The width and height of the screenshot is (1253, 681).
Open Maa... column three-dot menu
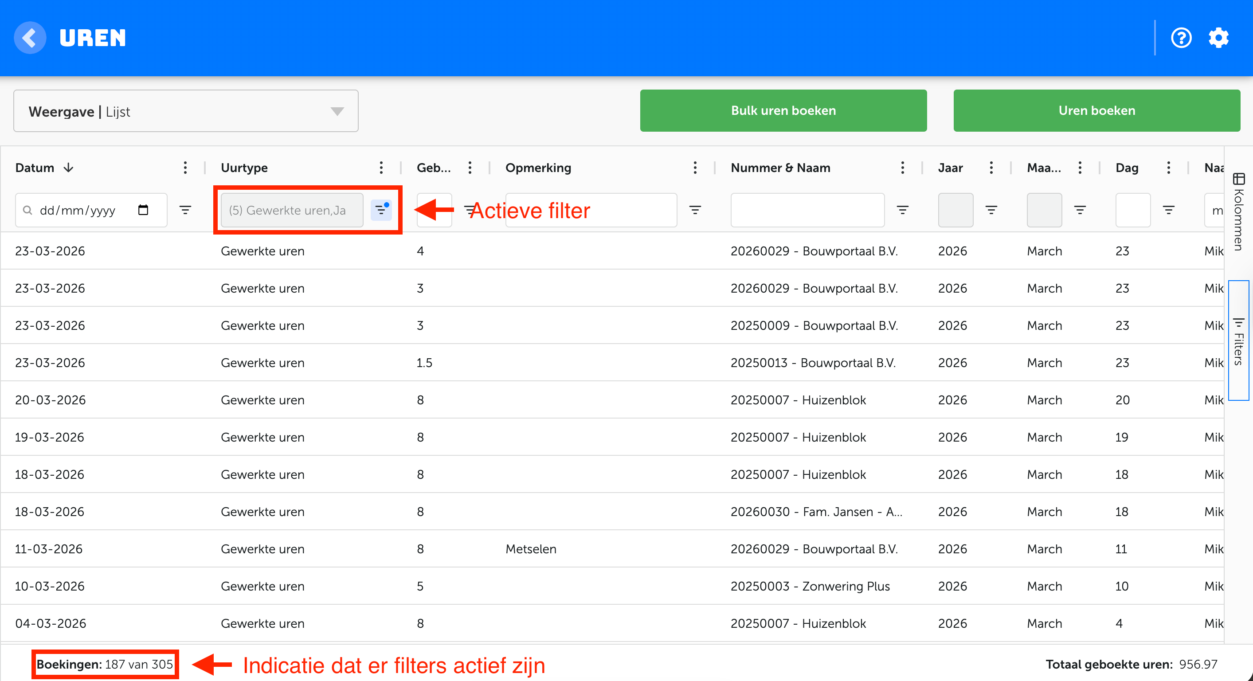[x=1080, y=167]
